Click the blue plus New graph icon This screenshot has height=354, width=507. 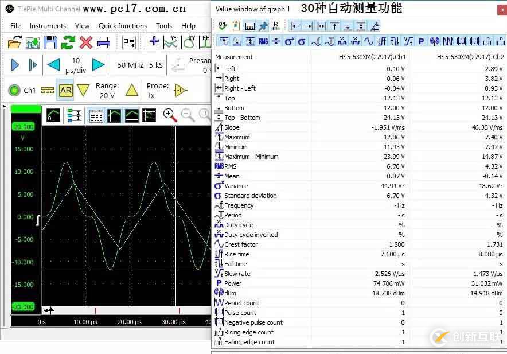pyautogui.click(x=153, y=42)
